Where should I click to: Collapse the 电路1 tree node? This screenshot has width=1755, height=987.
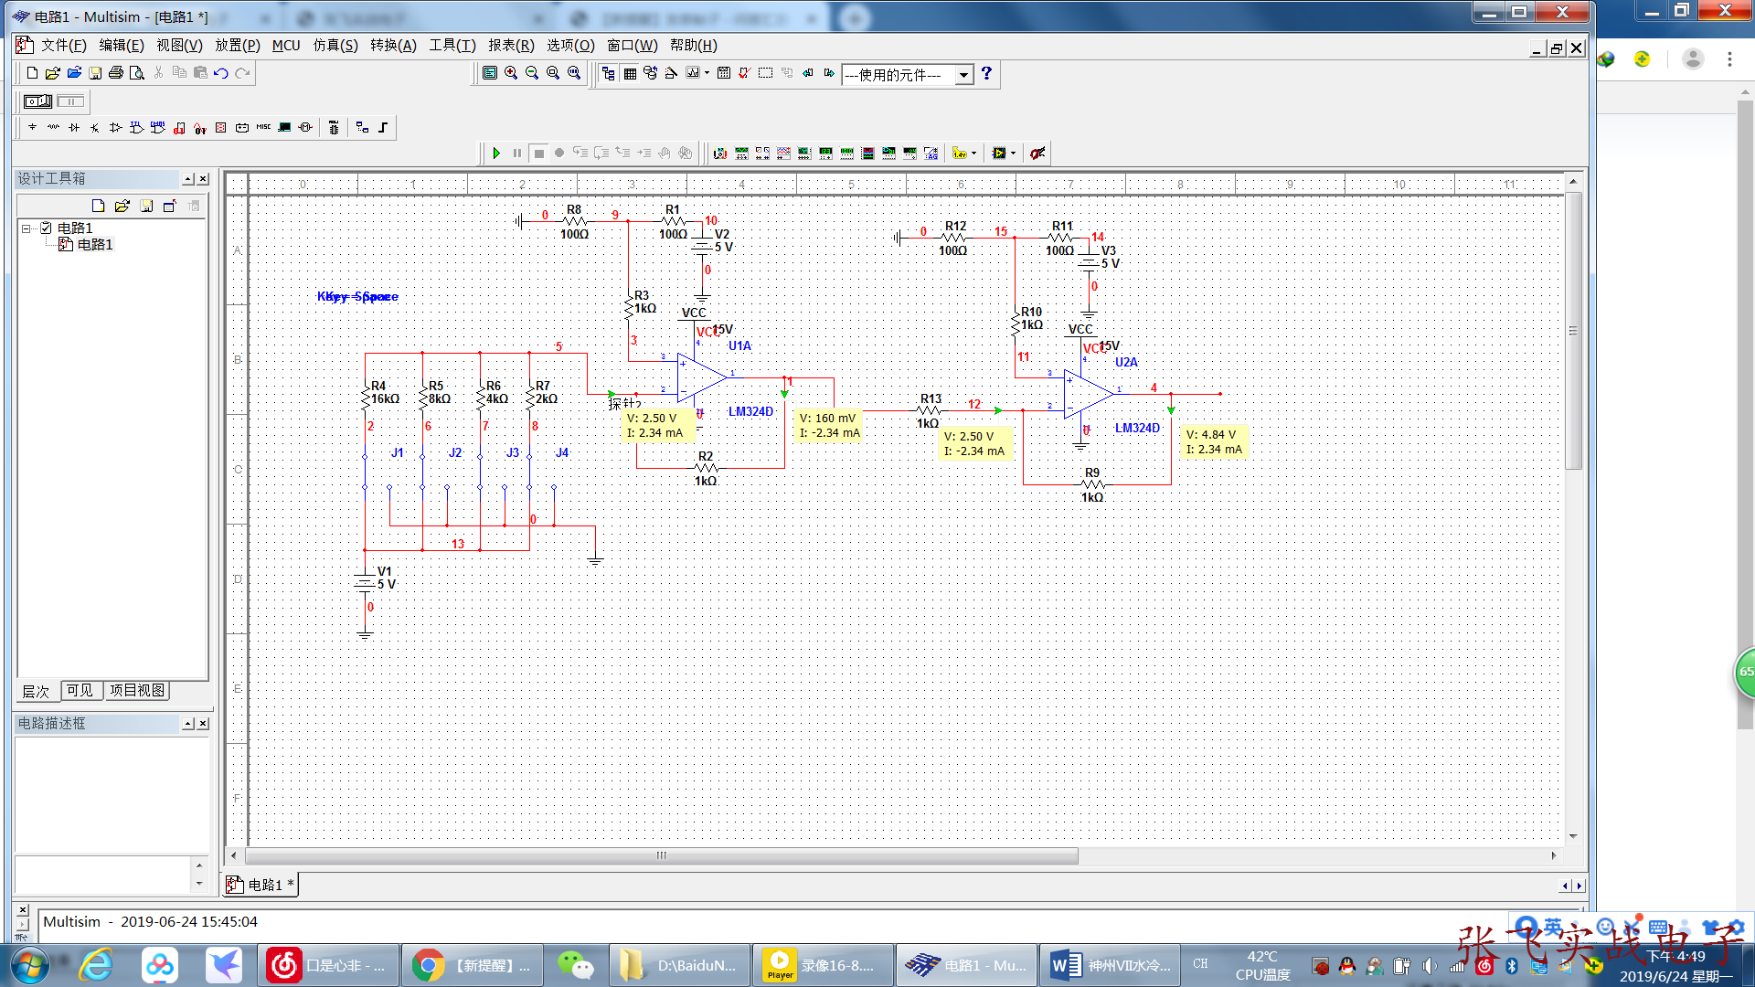coord(27,228)
